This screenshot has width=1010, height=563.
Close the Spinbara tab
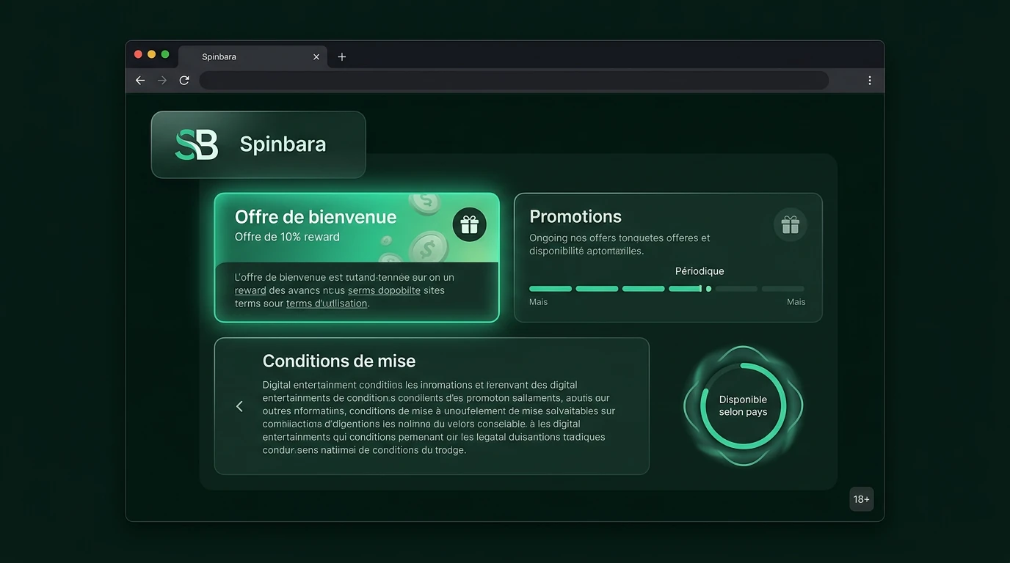(x=316, y=56)
